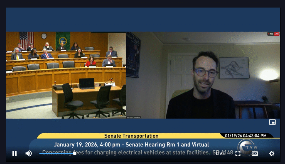Click the Senate Transportation banner title
The image size is (285, 164).
(131, 136)
